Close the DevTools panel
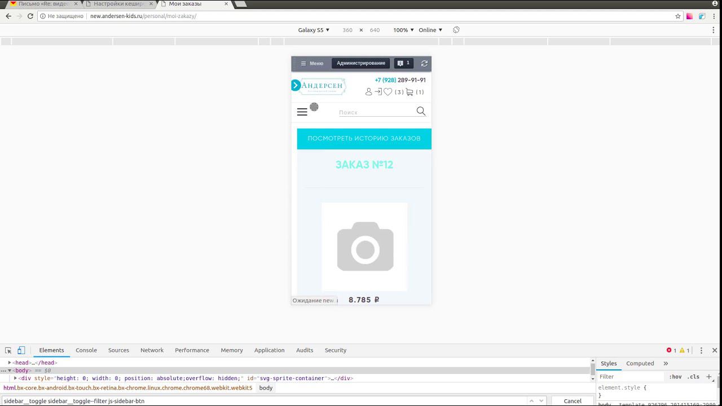The height and width of the screenshot is (406, 722). click(715, 350)
